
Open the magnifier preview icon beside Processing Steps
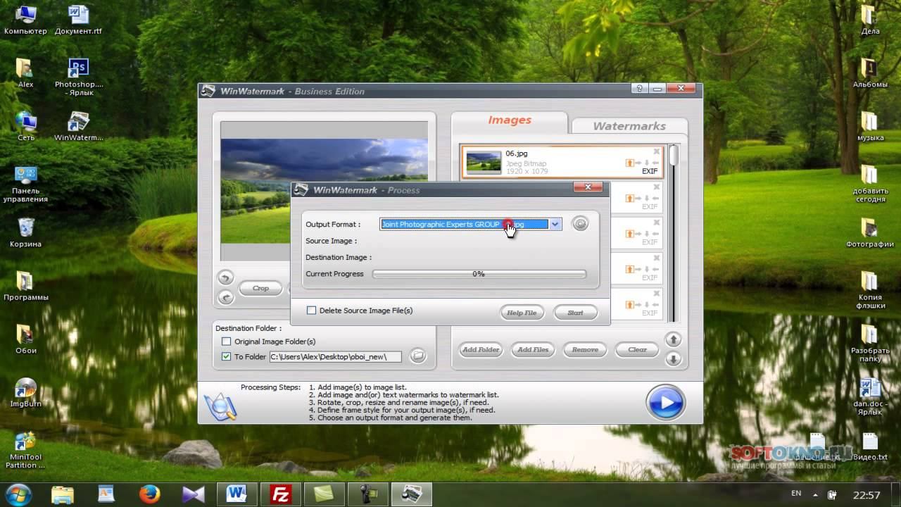pyautogui.click(x=219, y=406)
